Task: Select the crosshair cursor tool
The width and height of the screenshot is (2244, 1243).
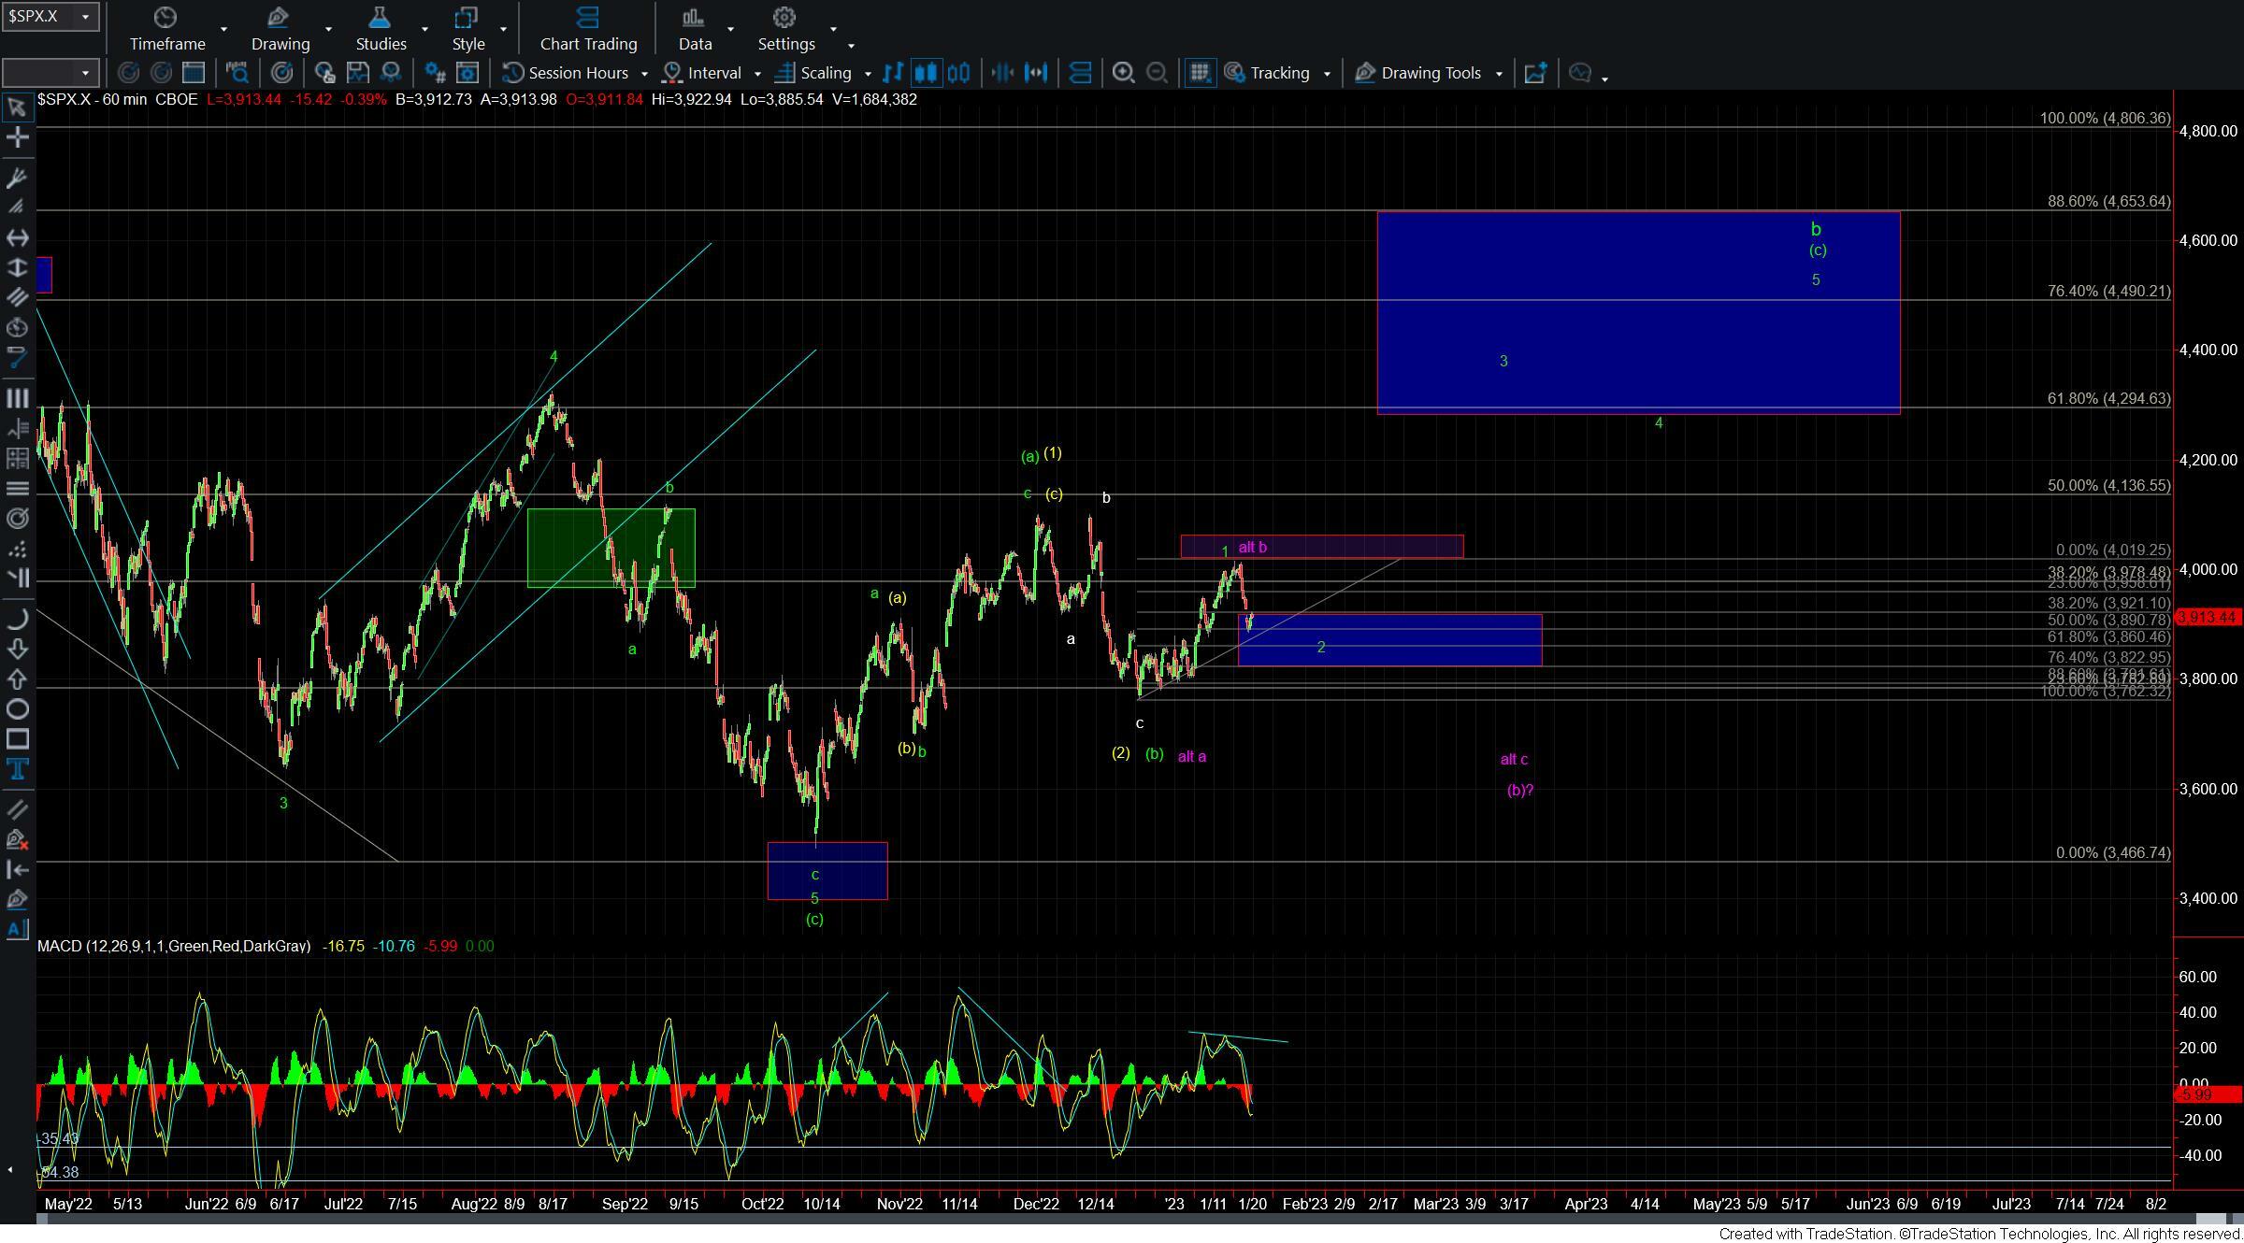Action: pos(17,138)
